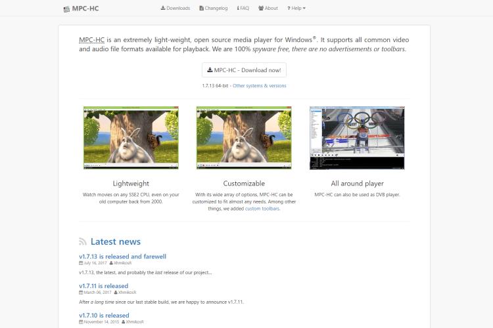This screenshot has width=493, height=328.
Task: Open v1.7.11 is released post
Action: click(x=104, y=286)
